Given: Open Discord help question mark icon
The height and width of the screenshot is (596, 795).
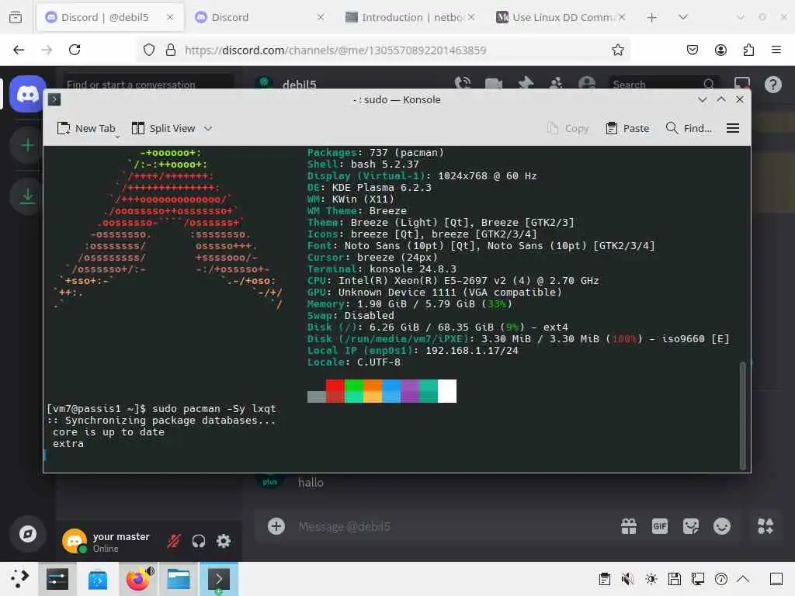Looking at the screenshot, I should point(772,85).
